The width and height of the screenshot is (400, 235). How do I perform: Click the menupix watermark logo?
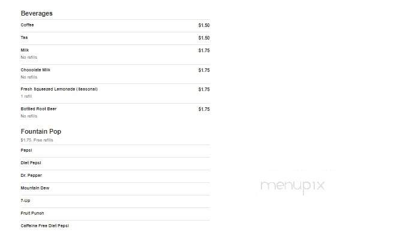click(x=292, y=186)
